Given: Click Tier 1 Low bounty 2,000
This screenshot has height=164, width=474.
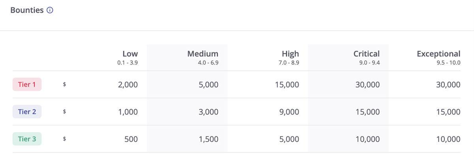Looking at the screenshot, I should (x=128, y=85).
